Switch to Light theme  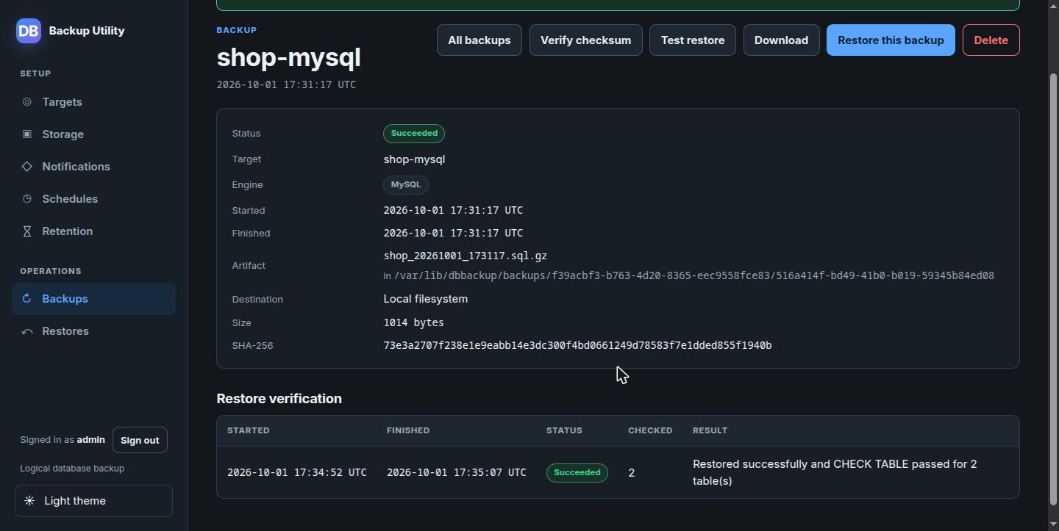(x=93, y=501)
